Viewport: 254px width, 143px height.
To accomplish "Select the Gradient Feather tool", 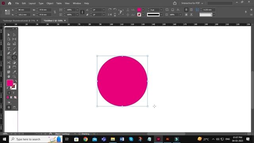I will 14,67.
